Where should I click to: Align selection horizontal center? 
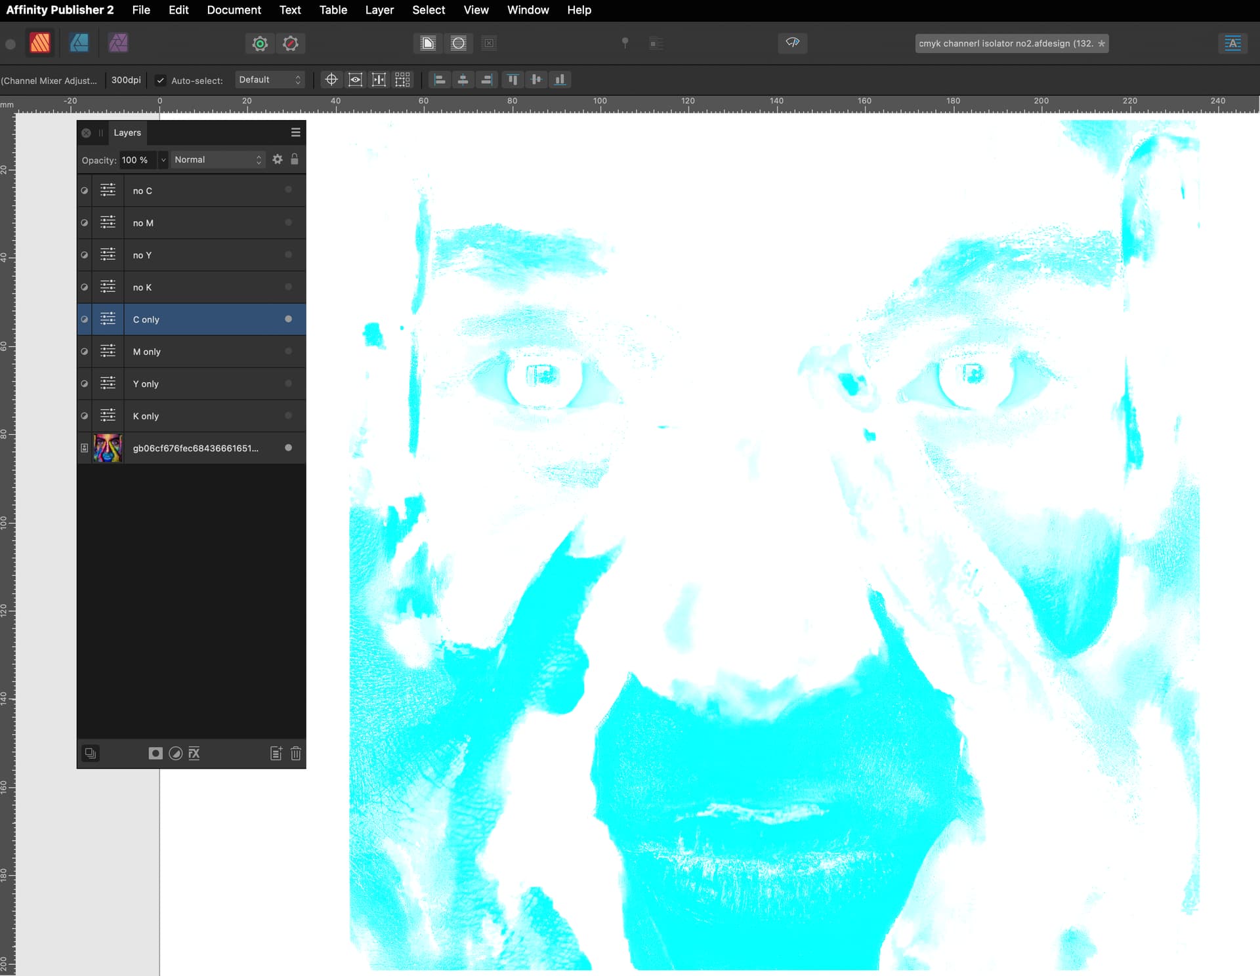click(463, 79)
